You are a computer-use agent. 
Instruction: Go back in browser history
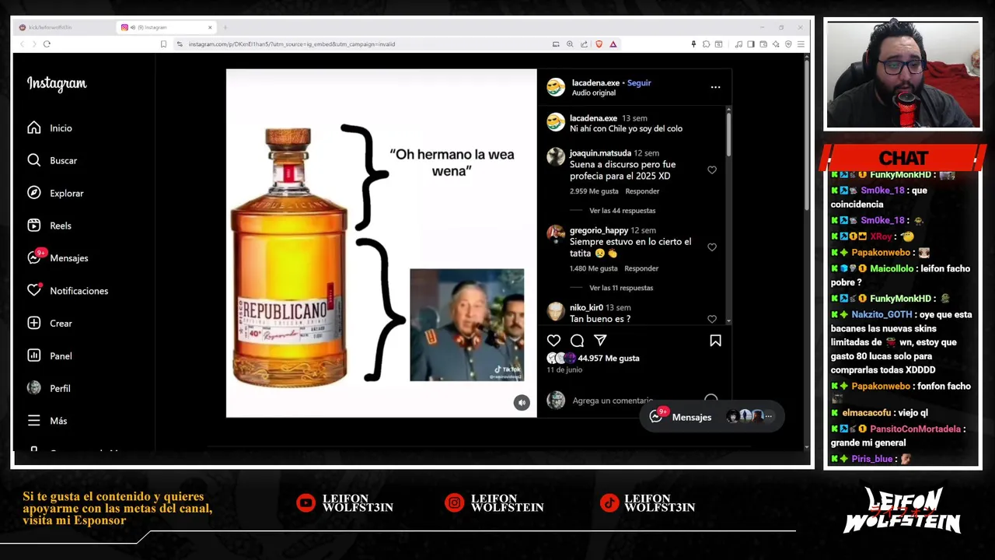(22, 44)
